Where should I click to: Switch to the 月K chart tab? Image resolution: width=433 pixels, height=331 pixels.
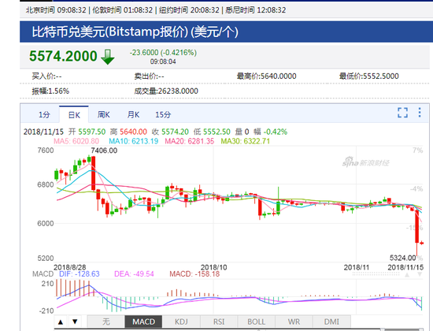[133, 114]
